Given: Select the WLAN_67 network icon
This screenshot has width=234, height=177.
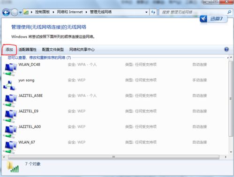Looking at the screenshot, I should pyautogui.click(x=10, y=147).
